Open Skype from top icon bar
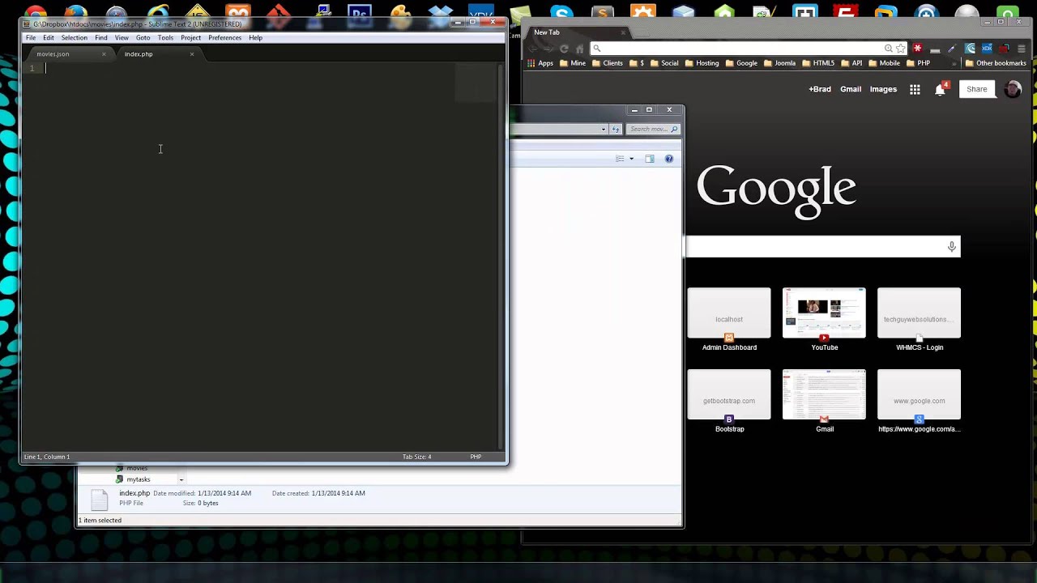The width and height of the screenshot is (1037, 583). click(561, 13)
